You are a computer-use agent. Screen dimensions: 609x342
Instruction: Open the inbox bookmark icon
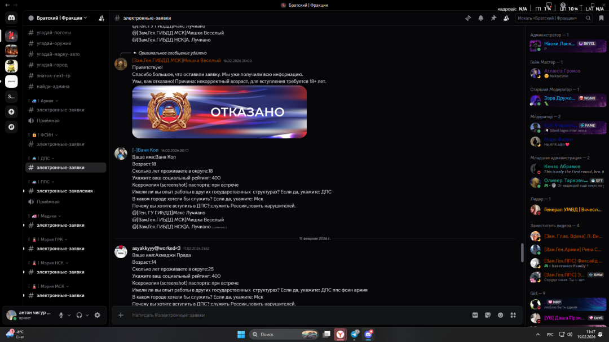pos(602,18)
